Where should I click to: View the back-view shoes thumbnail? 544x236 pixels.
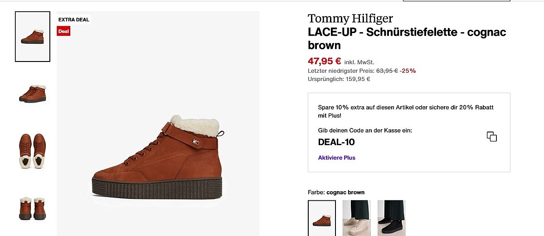[33, 208]
